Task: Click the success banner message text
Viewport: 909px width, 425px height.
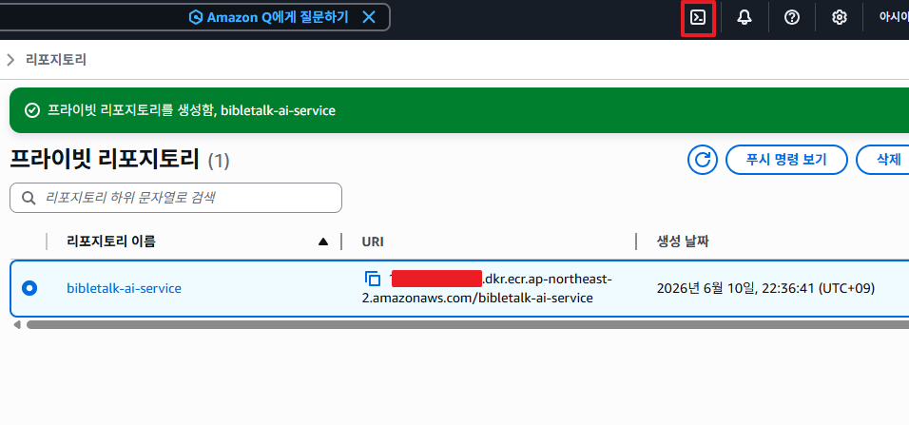Action: tap(191, 110)
